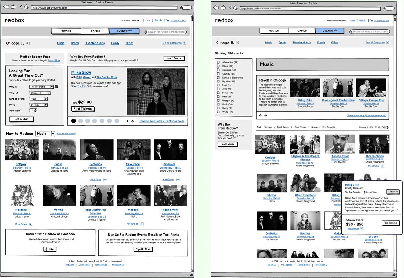Click the home icon in the Music Events on Redbox window
This screenshot has width=404, height=278.
235,8
